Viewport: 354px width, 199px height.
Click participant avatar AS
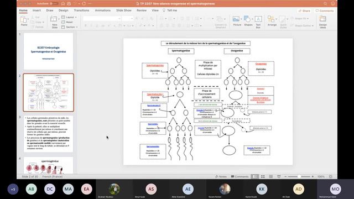click(151, 189)
